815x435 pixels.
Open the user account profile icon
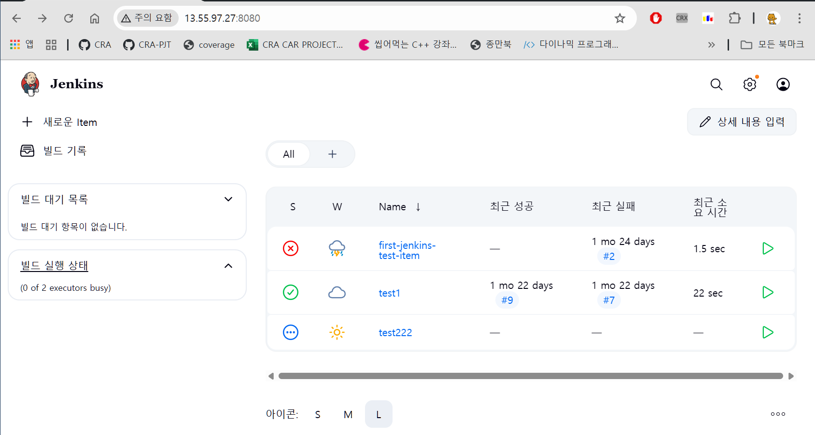point(783,84)
